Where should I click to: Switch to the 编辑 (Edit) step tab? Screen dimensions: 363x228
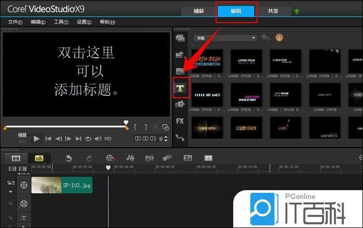click(236, 11)
